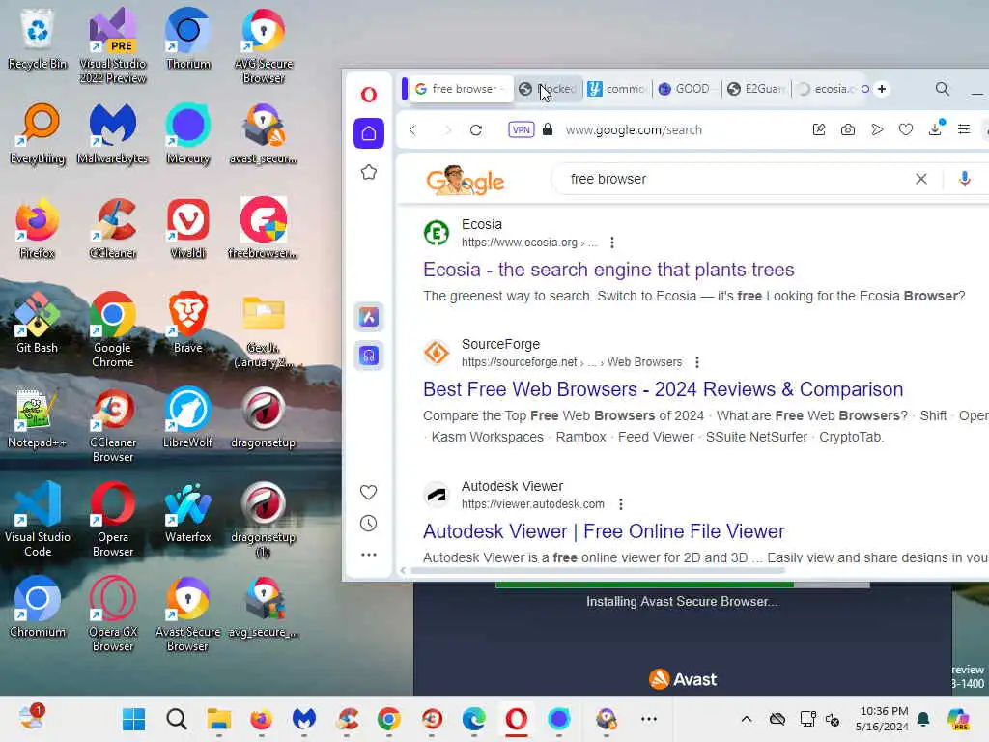Open the downloads icon in toolbar

935,128
